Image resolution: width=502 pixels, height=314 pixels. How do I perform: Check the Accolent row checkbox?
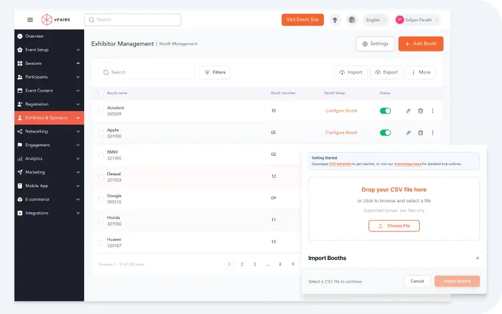tap(101, 111)
